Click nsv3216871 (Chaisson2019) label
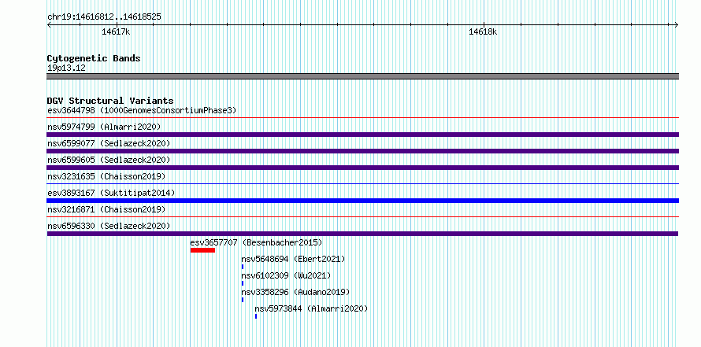The width and height of the screenshot is (701, 347). click(106, 209)
